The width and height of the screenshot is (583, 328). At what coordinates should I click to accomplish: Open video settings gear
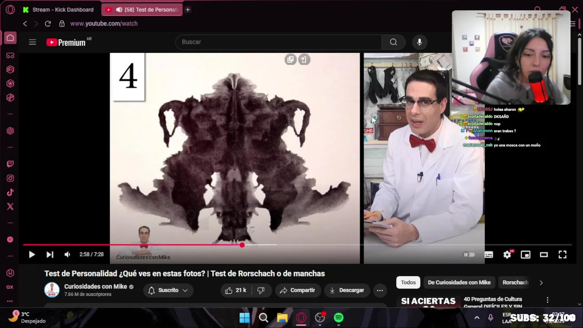point(507,255)
